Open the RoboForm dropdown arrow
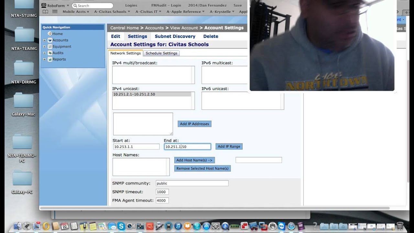Image resolution: width=414 pixels, height=233 pixels. coord(68,6)
